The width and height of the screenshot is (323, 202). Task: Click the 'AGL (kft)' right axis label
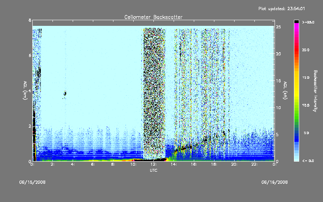click(285, 90)
